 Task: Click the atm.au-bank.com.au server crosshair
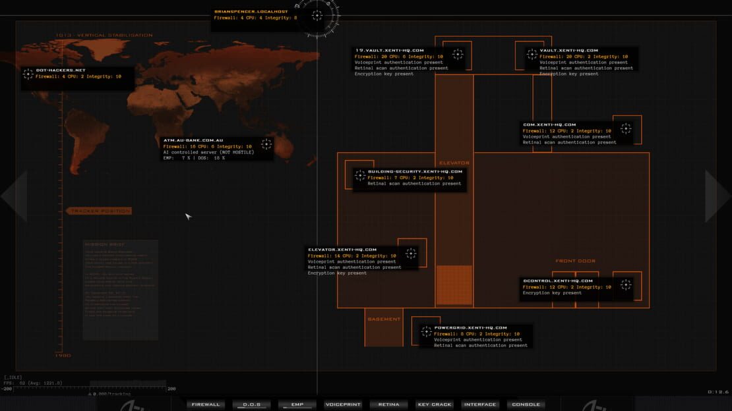click(266, 144)
